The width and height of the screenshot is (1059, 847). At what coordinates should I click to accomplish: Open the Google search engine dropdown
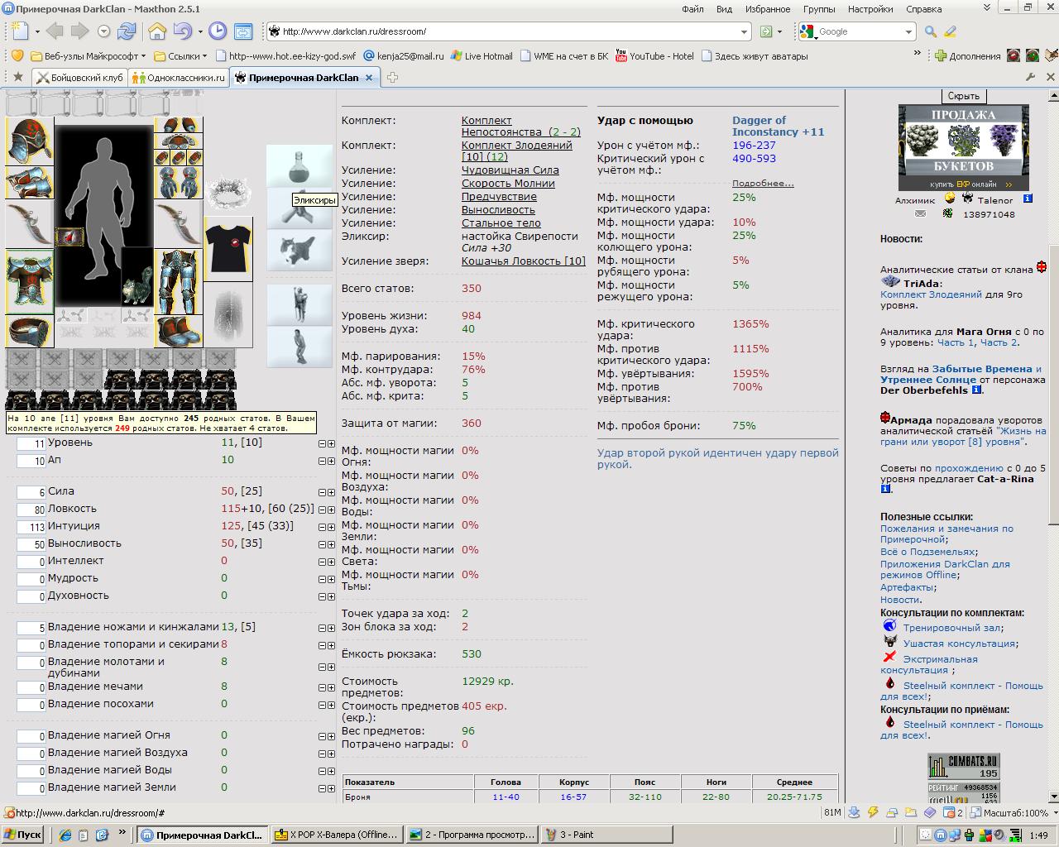coord(908,31)
